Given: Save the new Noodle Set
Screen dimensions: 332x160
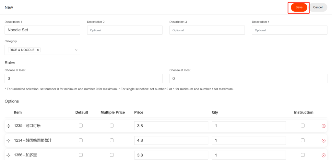Looking at the screenshot, I should click(299, 7).
